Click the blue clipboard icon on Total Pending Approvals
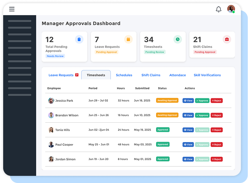The height and width of the screenshot is (183, 248). tap(79, 39)
